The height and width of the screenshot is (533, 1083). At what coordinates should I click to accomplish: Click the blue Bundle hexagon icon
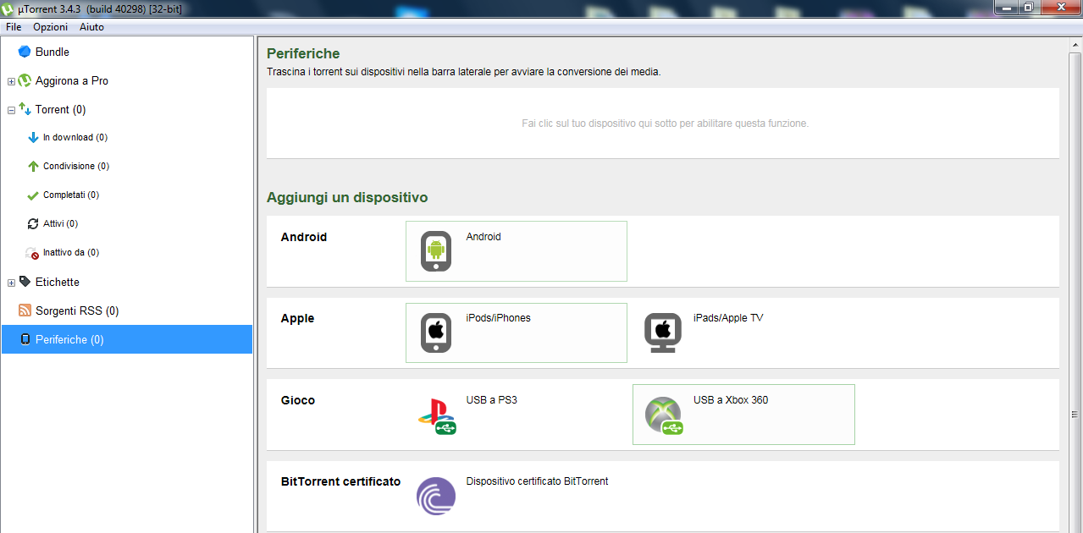pos(25,52)
